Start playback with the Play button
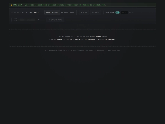This screenshot has width=165, height=124. pyautogui.click(x=84, y=13)
